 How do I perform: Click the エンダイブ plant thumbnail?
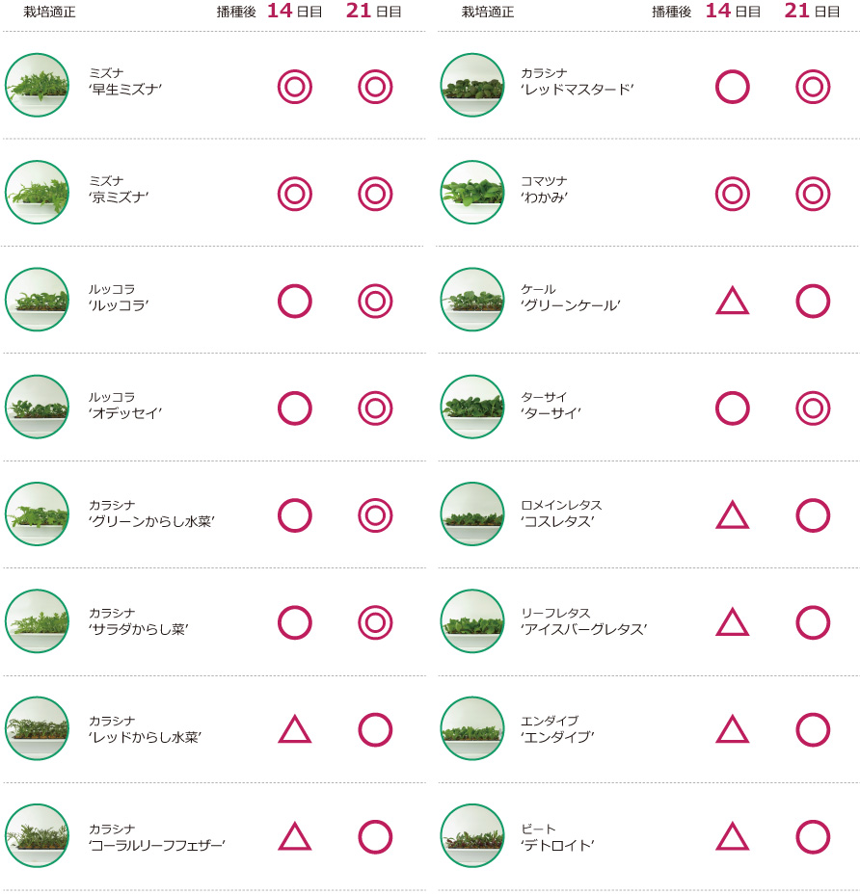pos(472,728)
